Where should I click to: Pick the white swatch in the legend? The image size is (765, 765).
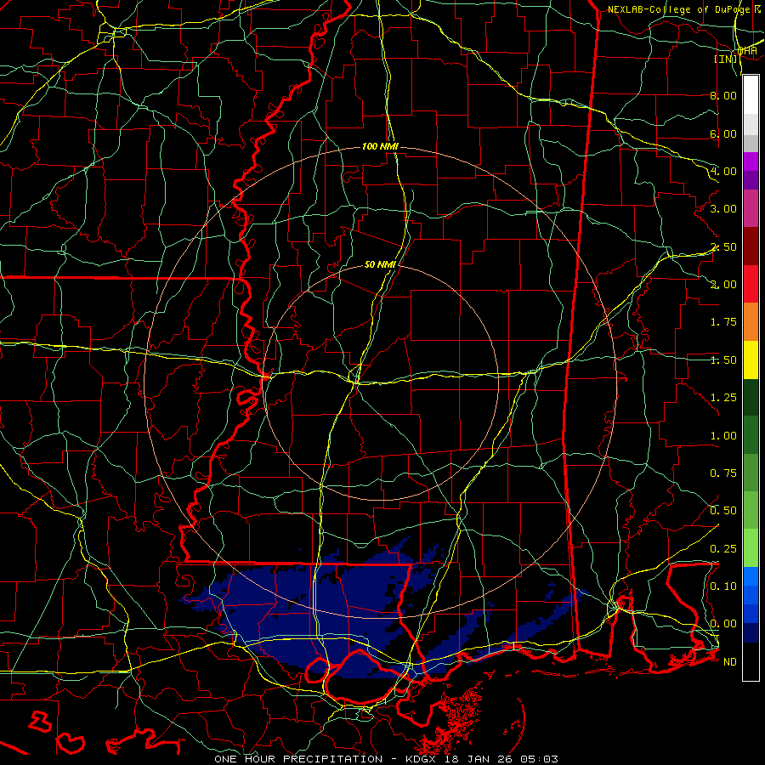pyautogui.click(x=751, y=95)
